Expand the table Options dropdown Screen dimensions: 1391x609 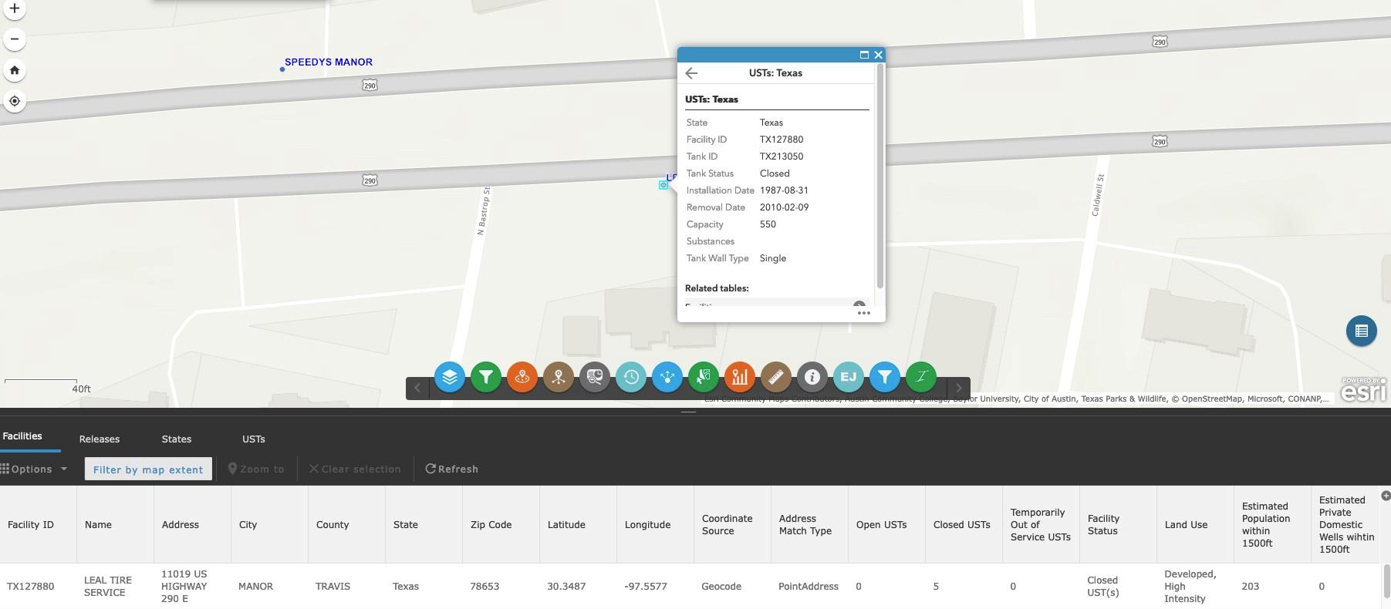pos(35,469)
